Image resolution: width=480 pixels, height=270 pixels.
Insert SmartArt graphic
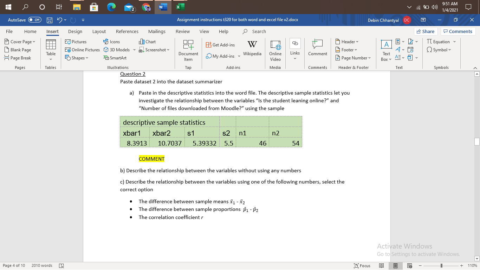tap(115, 58)
